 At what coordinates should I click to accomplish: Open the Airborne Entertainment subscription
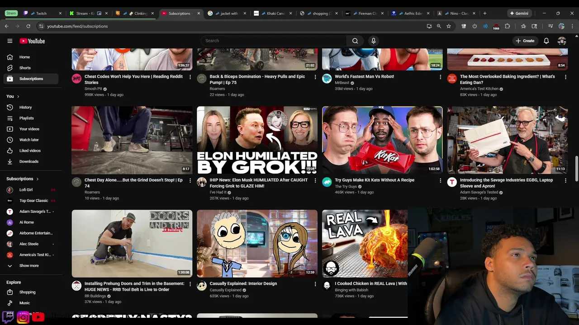coord(31,233)
